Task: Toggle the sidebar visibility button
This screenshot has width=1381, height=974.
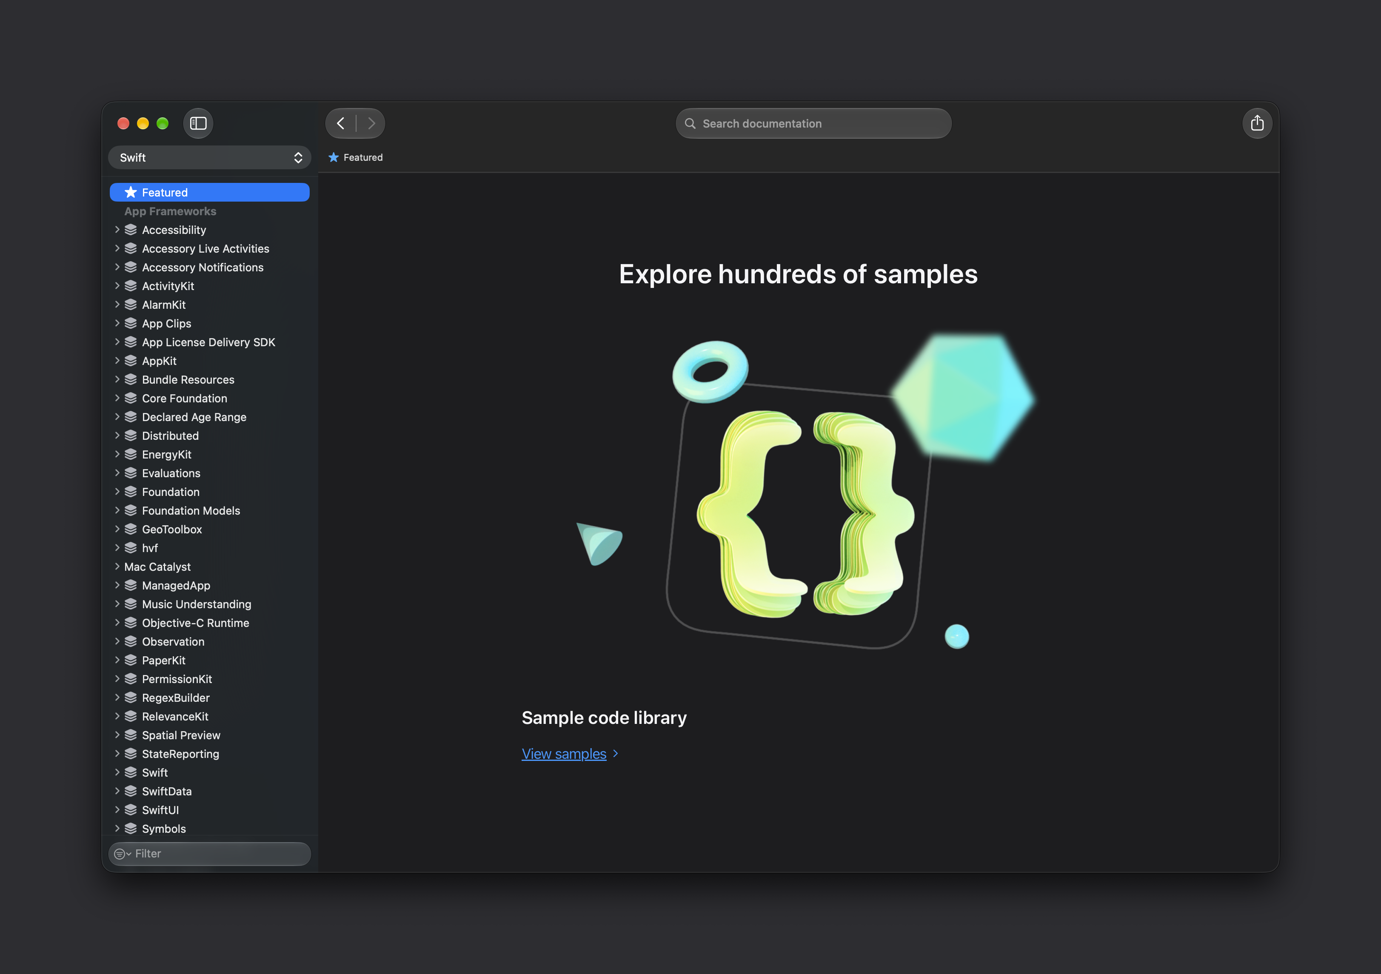Action: point(198,123)
